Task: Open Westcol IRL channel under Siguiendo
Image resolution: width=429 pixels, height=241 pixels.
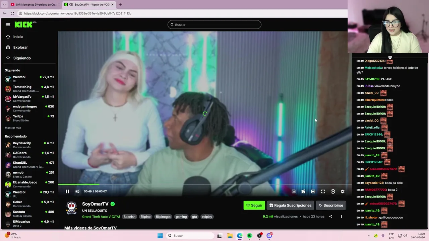Action: click(29, 79)
